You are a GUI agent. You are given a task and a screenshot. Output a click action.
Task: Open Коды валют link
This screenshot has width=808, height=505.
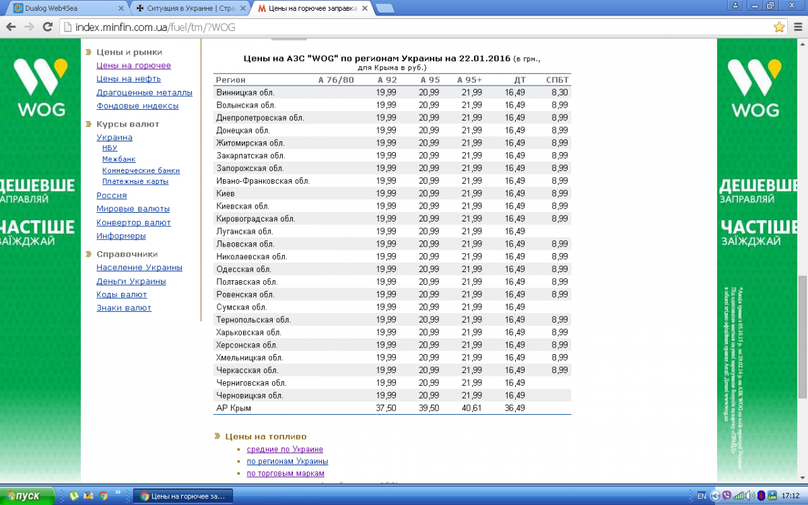(122, 294)
